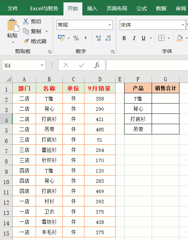Screen dimensions: 188x240
Task: Select the cell with value 358
Action: point(100,98)
